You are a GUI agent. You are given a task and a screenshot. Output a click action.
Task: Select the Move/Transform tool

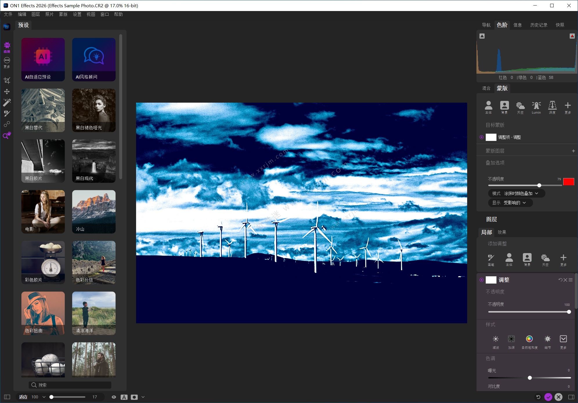coord(7,92)
